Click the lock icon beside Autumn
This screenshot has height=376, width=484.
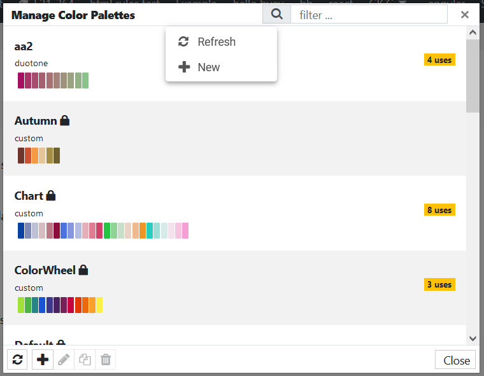point(64,120)
